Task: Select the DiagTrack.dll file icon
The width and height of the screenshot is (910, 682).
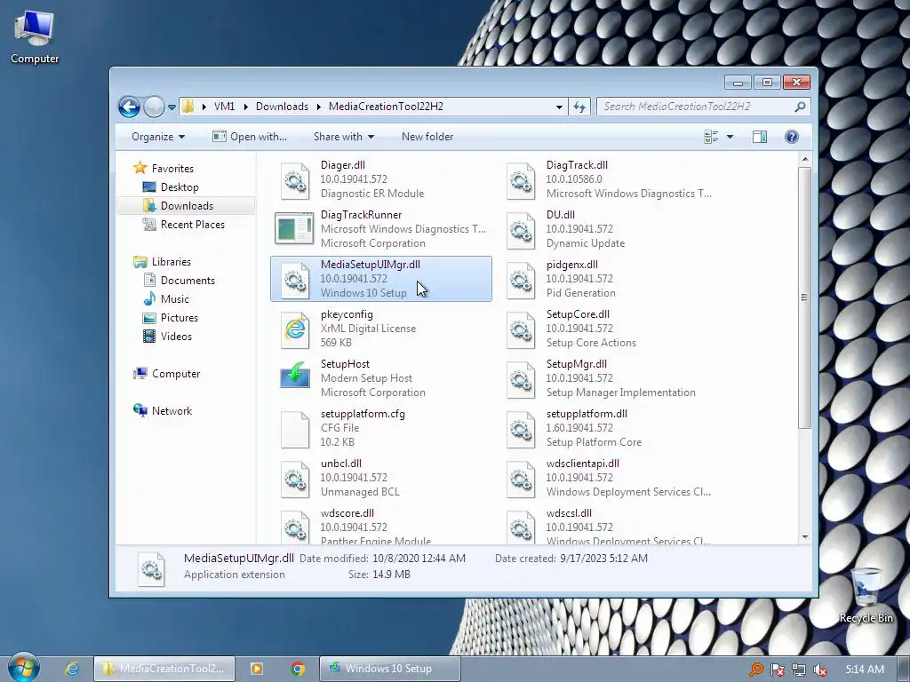Action: tap(520, 180)
